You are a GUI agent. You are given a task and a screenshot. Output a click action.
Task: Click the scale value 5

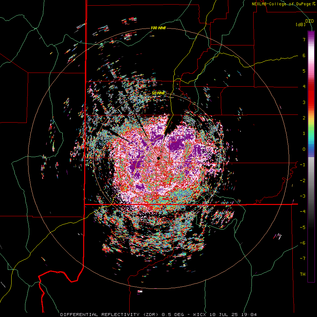pos(304,71)
